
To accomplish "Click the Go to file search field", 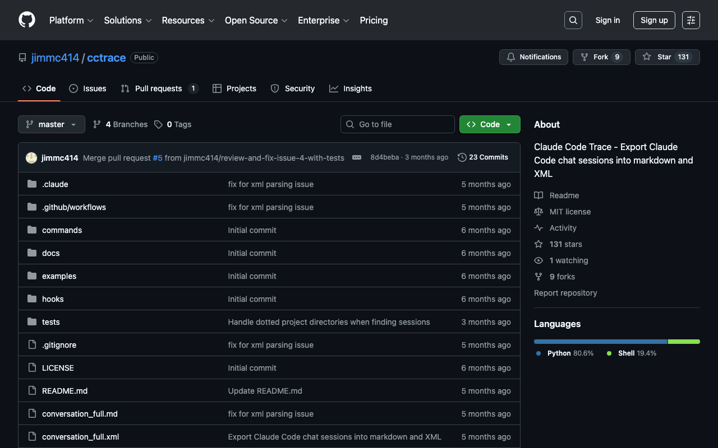I will coord(398,124).
